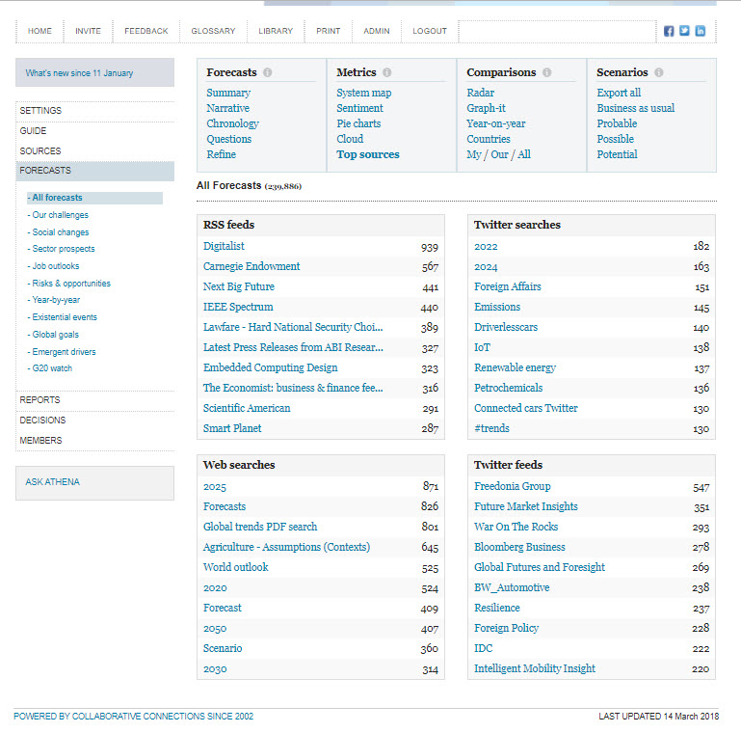Open SOURCES in the sidebar

(40, 151)
